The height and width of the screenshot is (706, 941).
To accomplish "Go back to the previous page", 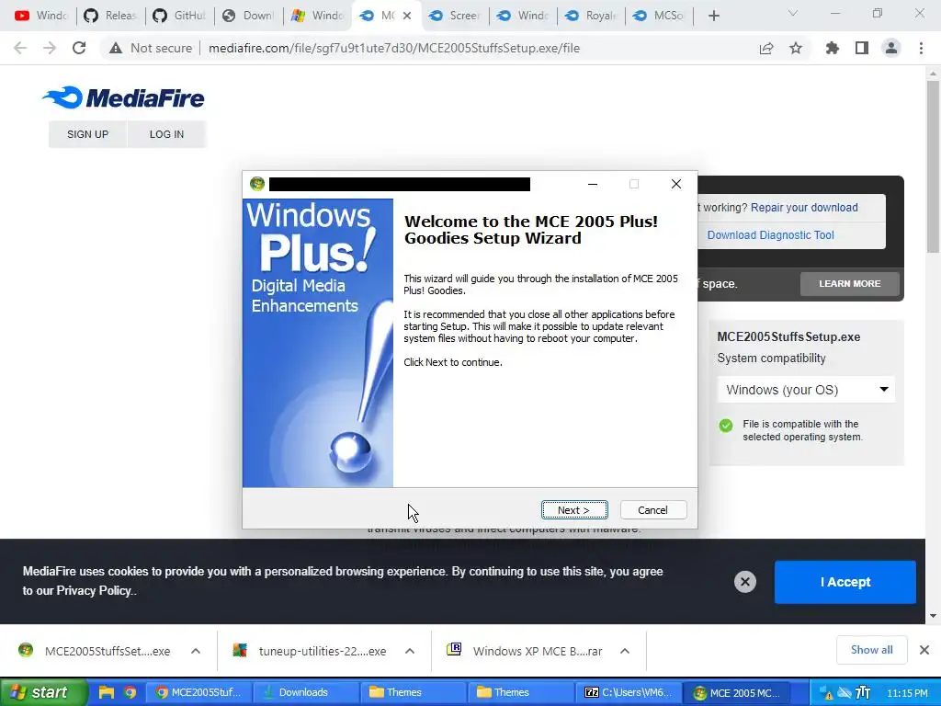I will 20,48.
